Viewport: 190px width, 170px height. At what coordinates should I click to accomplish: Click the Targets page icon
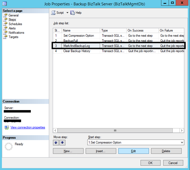[5, 37]
